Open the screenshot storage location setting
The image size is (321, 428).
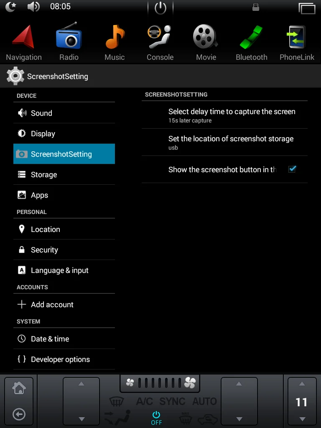[x=224, y=142]
